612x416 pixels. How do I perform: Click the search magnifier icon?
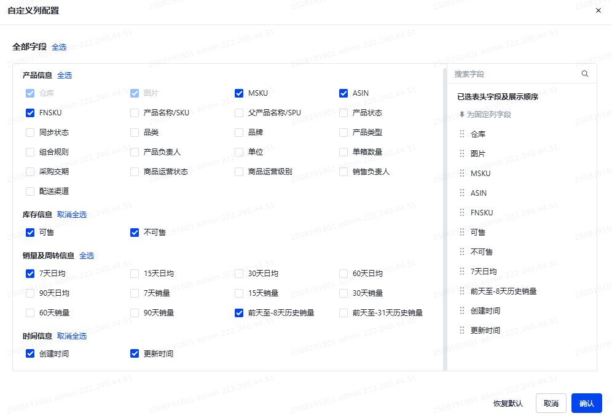pyautogui.click(x=585, y=74)
